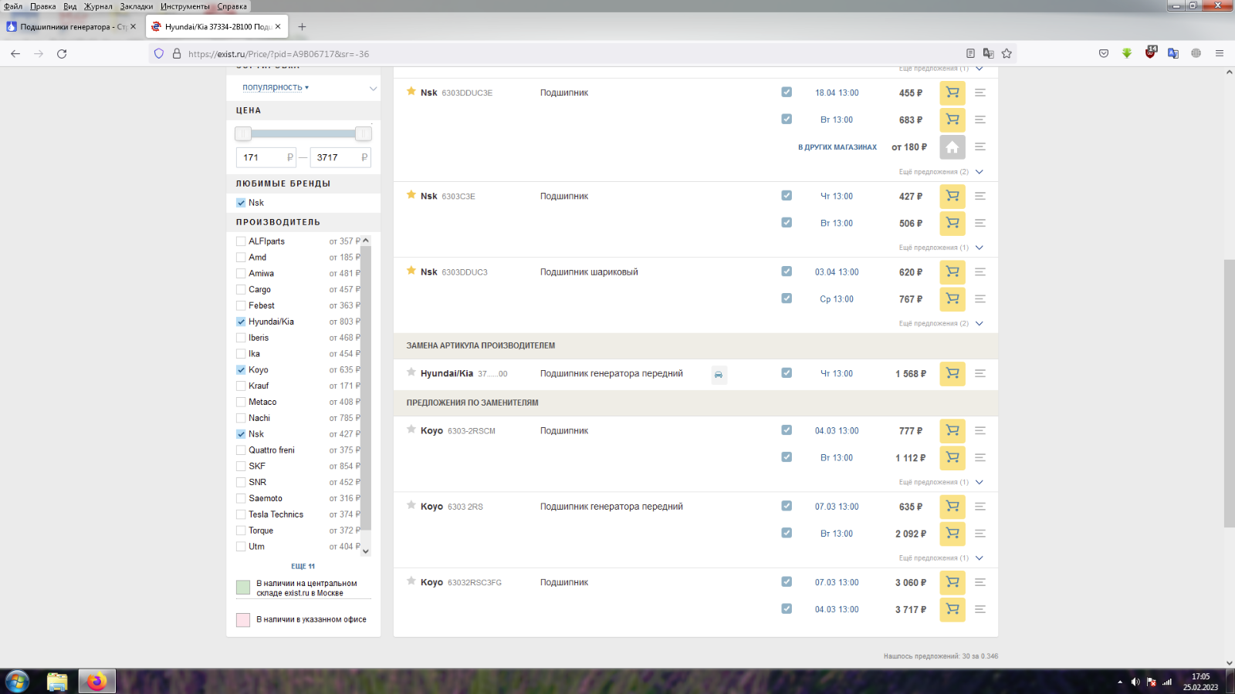Open the Koyo 63032RSC3FG product link

tap(475, 583)
